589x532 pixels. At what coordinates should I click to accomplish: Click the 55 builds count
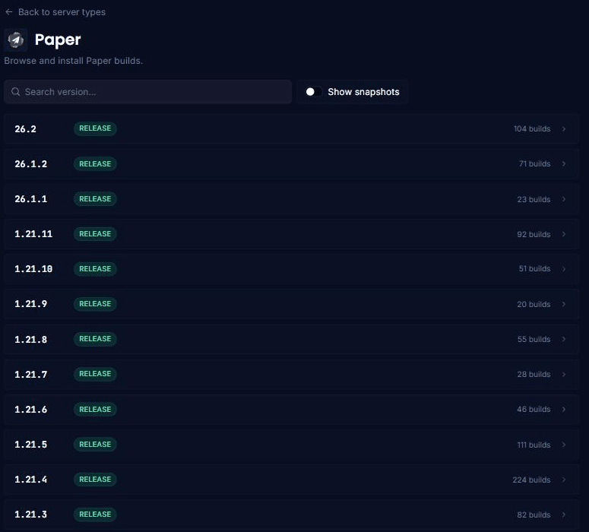(x=534, y=339)
